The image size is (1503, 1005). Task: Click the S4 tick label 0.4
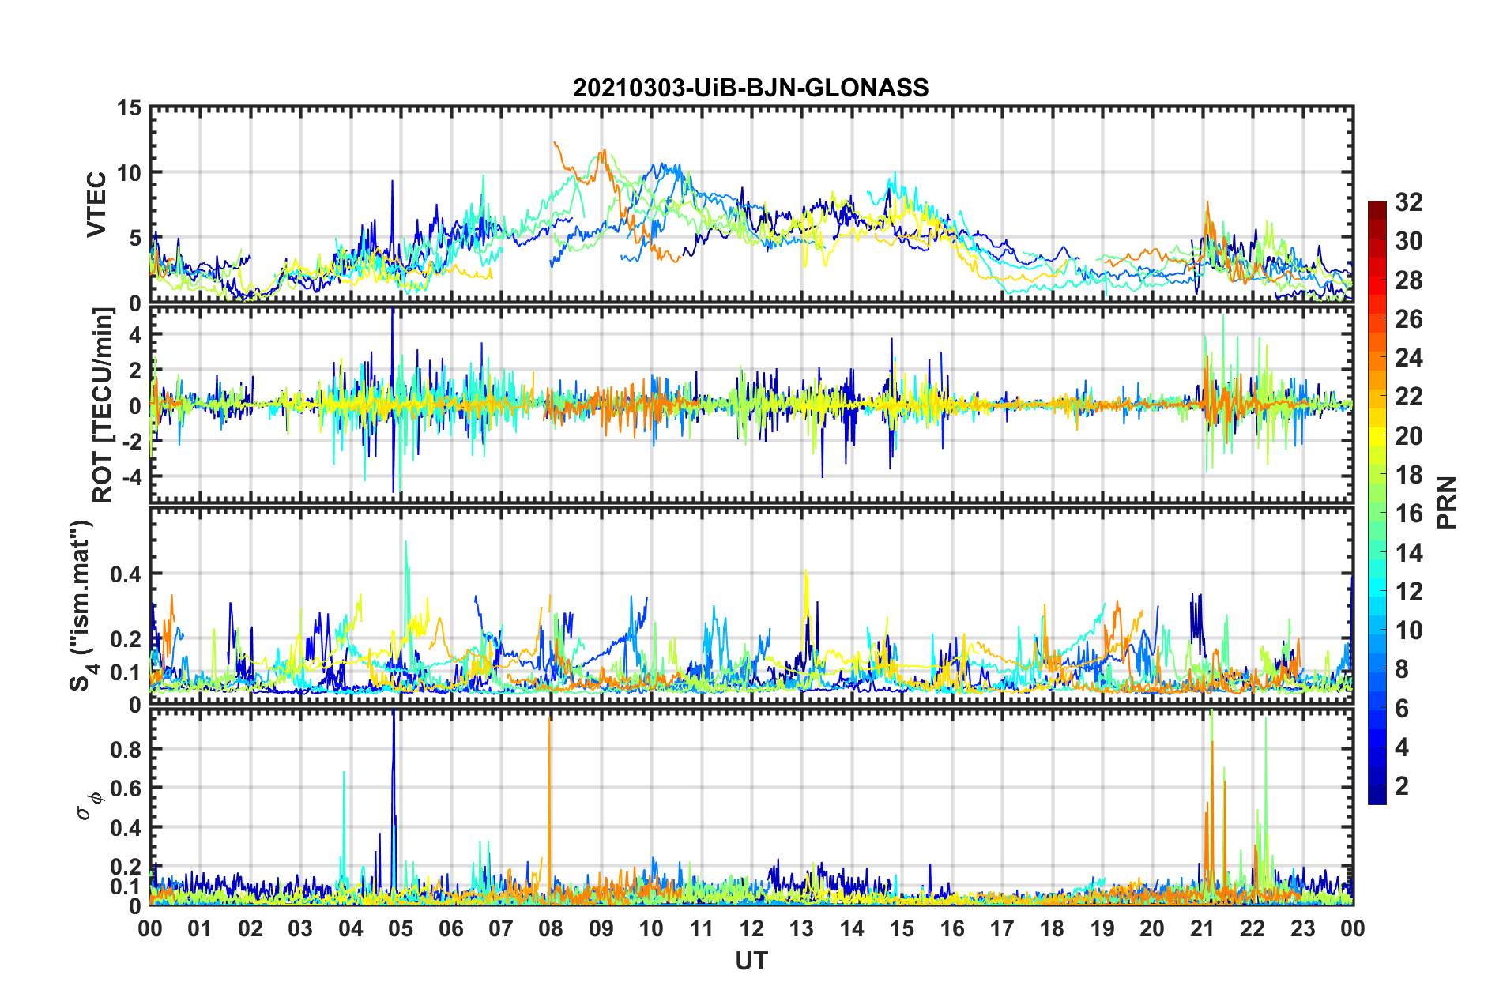pos(126,574)
